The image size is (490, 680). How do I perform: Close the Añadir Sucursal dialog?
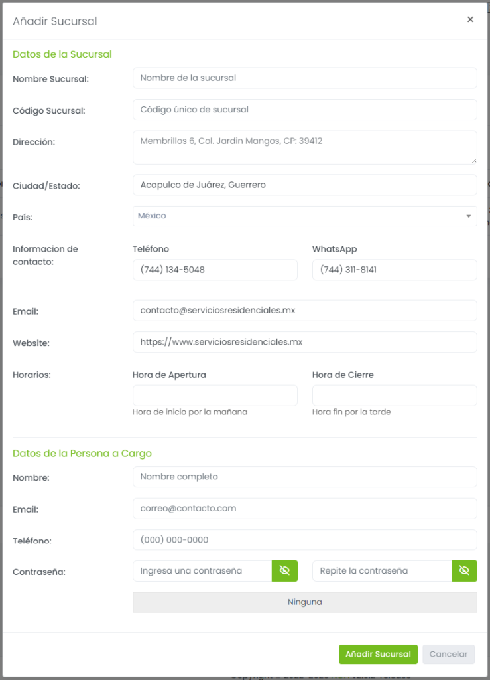[x=470, y=19]
